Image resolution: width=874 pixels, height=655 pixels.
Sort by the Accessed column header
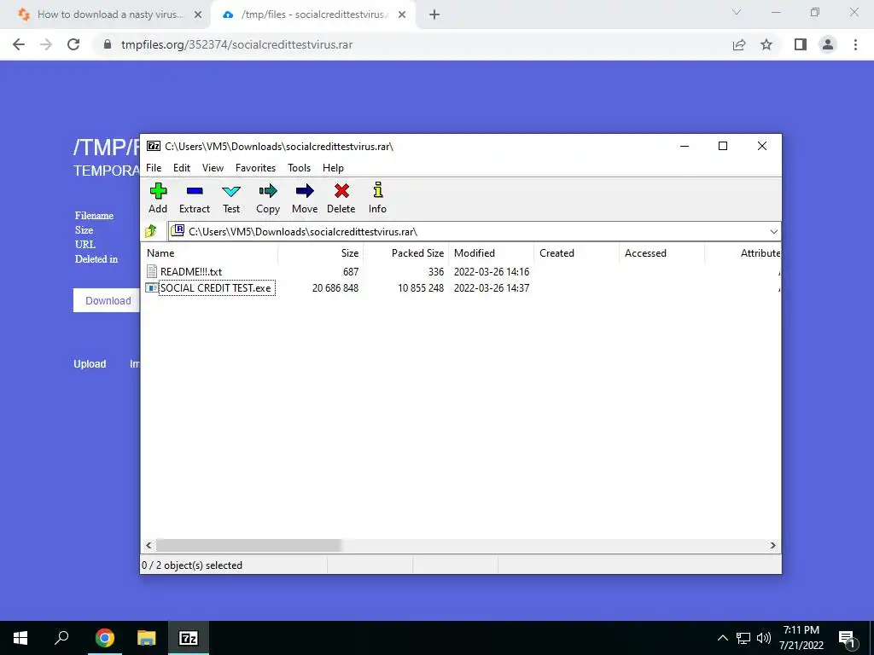click(661, 252)
